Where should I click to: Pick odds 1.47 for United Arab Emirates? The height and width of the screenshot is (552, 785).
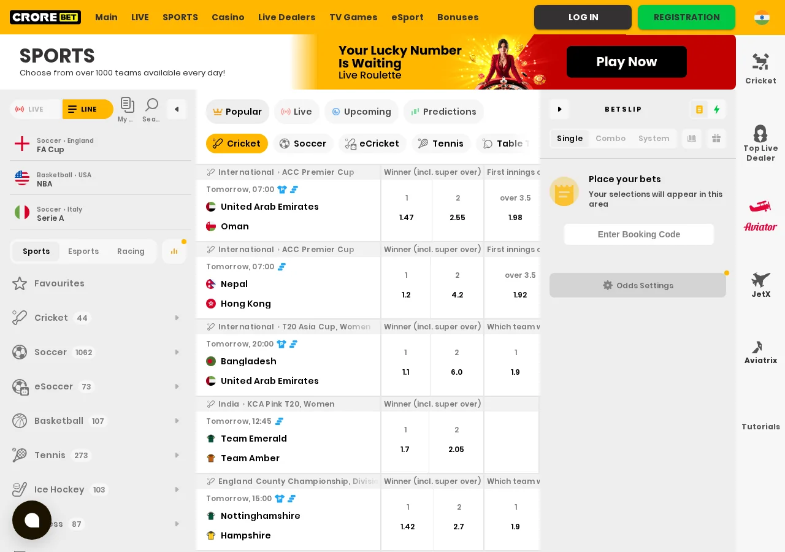click(407, 218)
